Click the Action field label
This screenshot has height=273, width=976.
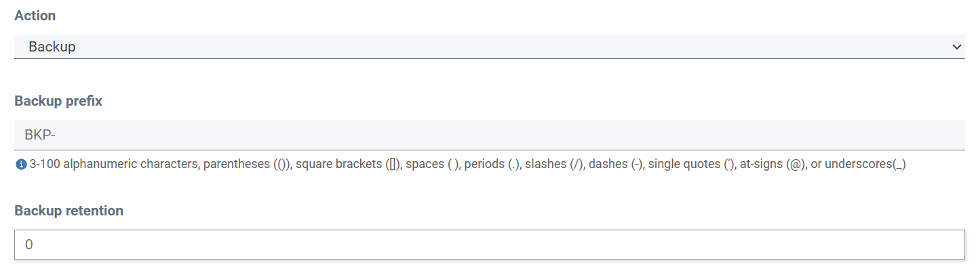coord(35,15)
